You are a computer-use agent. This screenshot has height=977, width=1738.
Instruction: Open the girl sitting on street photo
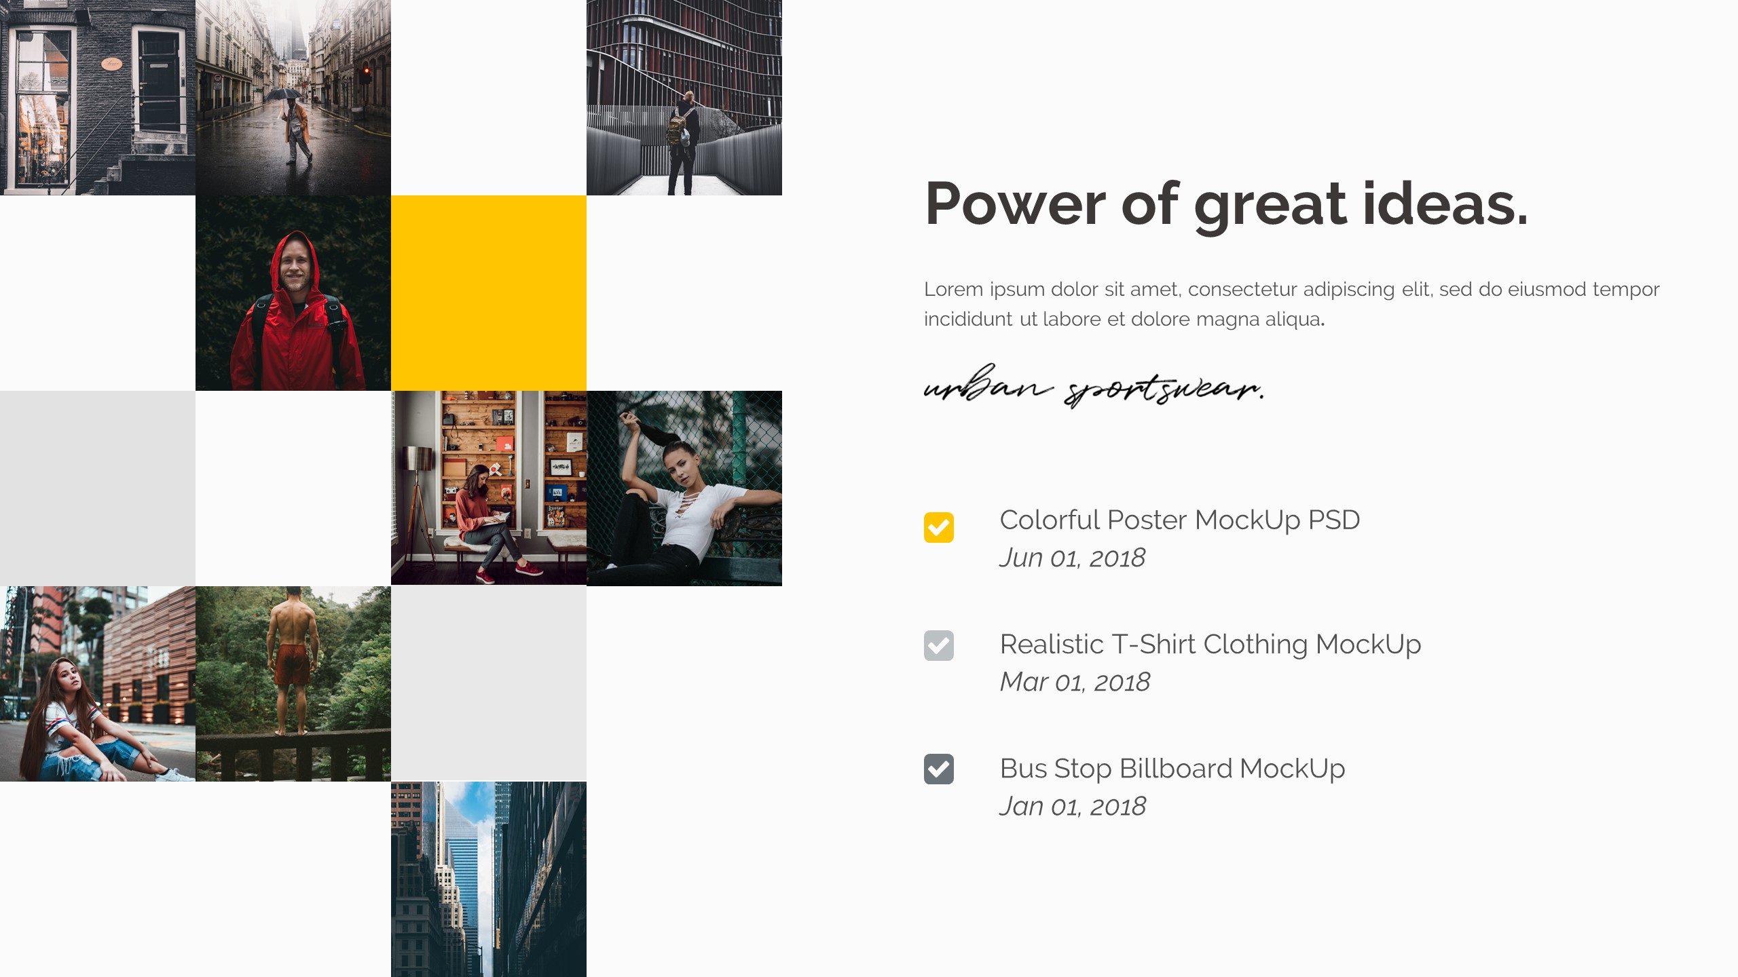pos(98,684)
